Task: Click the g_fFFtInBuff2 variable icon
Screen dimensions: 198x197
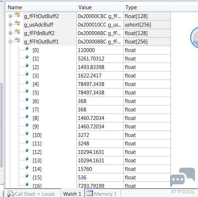Action: pos(17,31)
